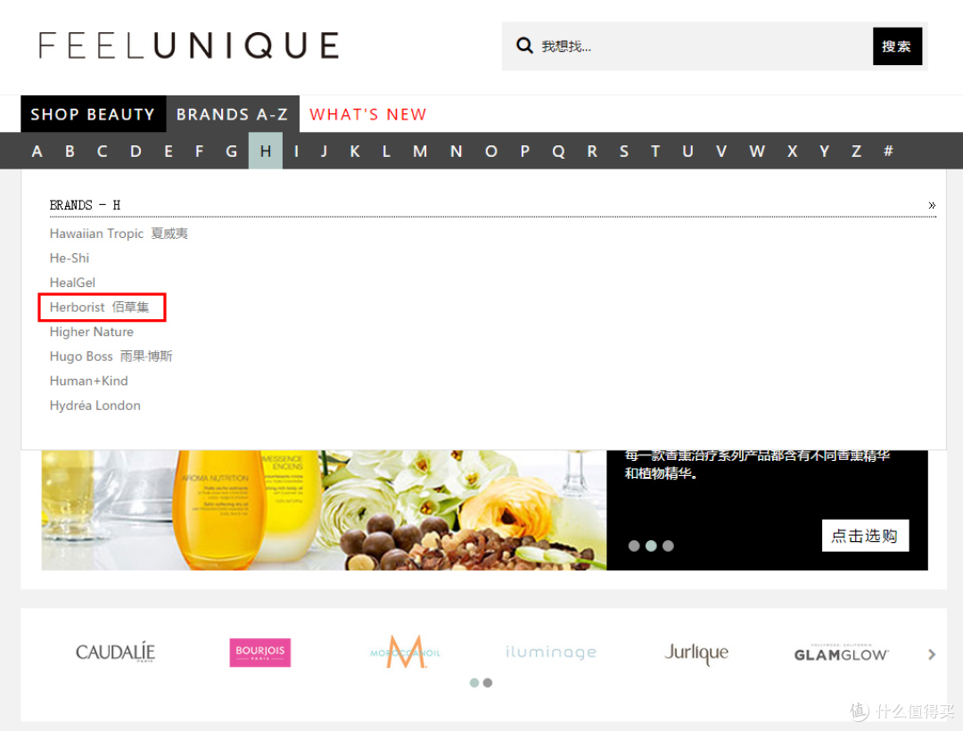The image size is (963, 731).
Task: Click the 点击选购 shop button on banner
Action: [x=865, y=536]
